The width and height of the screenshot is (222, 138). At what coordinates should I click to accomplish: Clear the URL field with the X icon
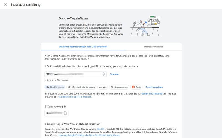tap(103, 74)
